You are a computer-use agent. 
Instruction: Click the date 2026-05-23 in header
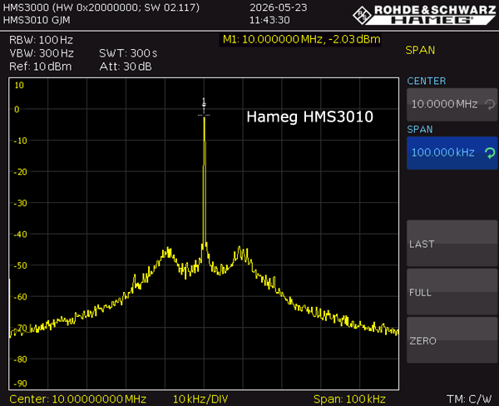[278, 7]
